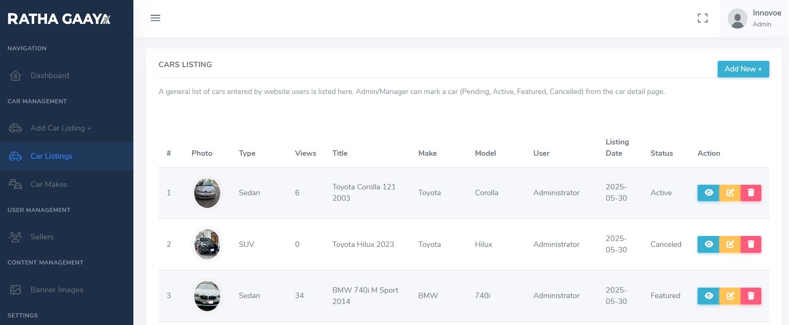Enter fullscreen mode via the corner-brackets icon

pyautogui.click(x=703, y=18)
